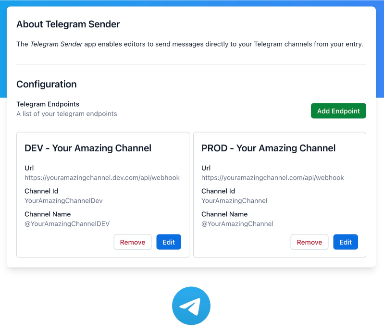The image size is (384, 332).
Task: Click the Telegram Endpoints label
Action: point(48,104)
